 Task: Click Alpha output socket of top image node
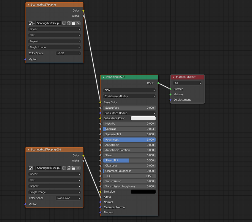(x=84, y=16)
